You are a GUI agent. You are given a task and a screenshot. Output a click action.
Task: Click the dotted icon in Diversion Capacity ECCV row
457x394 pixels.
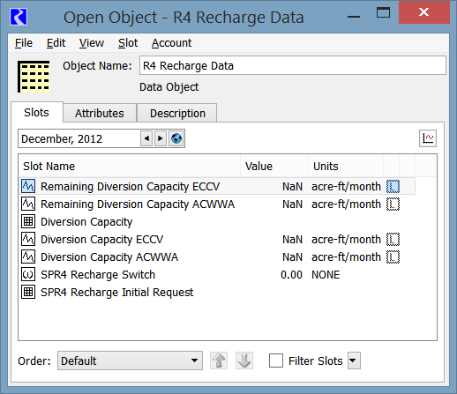[393, 239]
